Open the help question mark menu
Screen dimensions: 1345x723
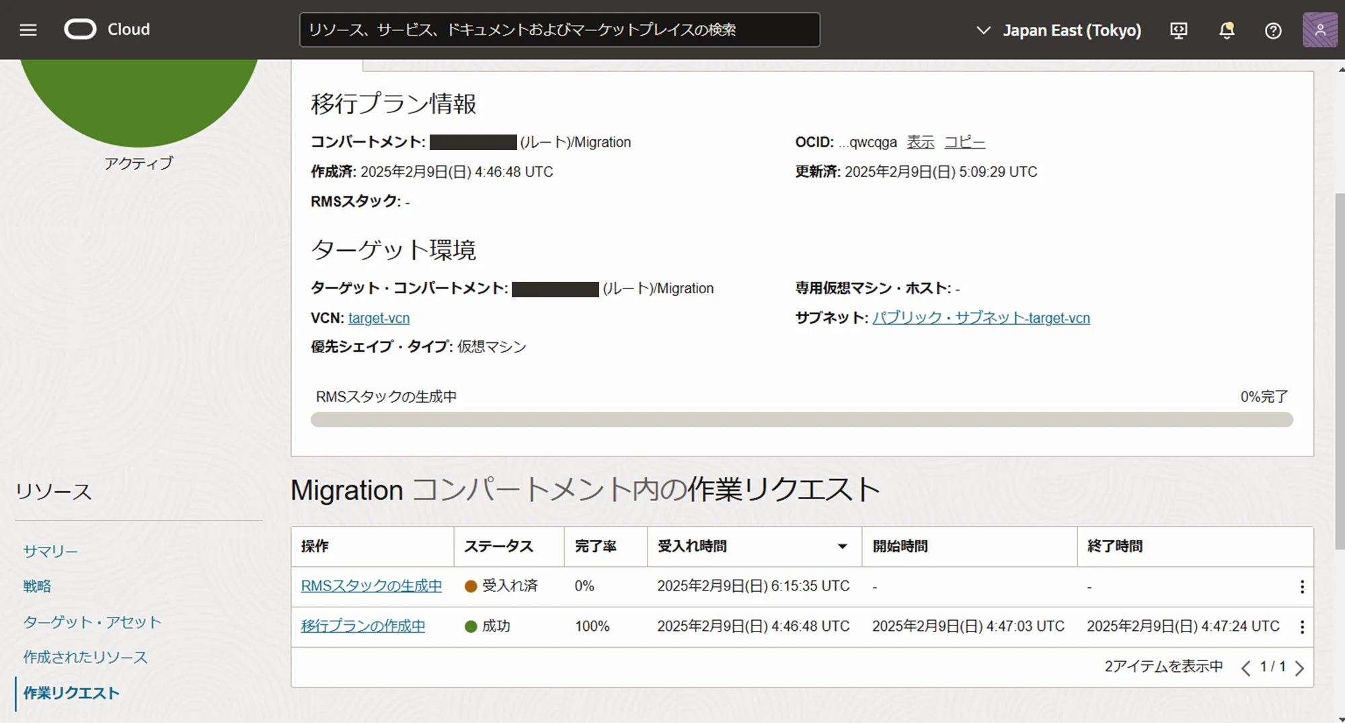[x=1273, y=30]
